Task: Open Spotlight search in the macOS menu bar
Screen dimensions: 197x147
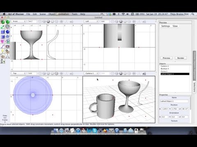Action: click(x=193, y=14)
